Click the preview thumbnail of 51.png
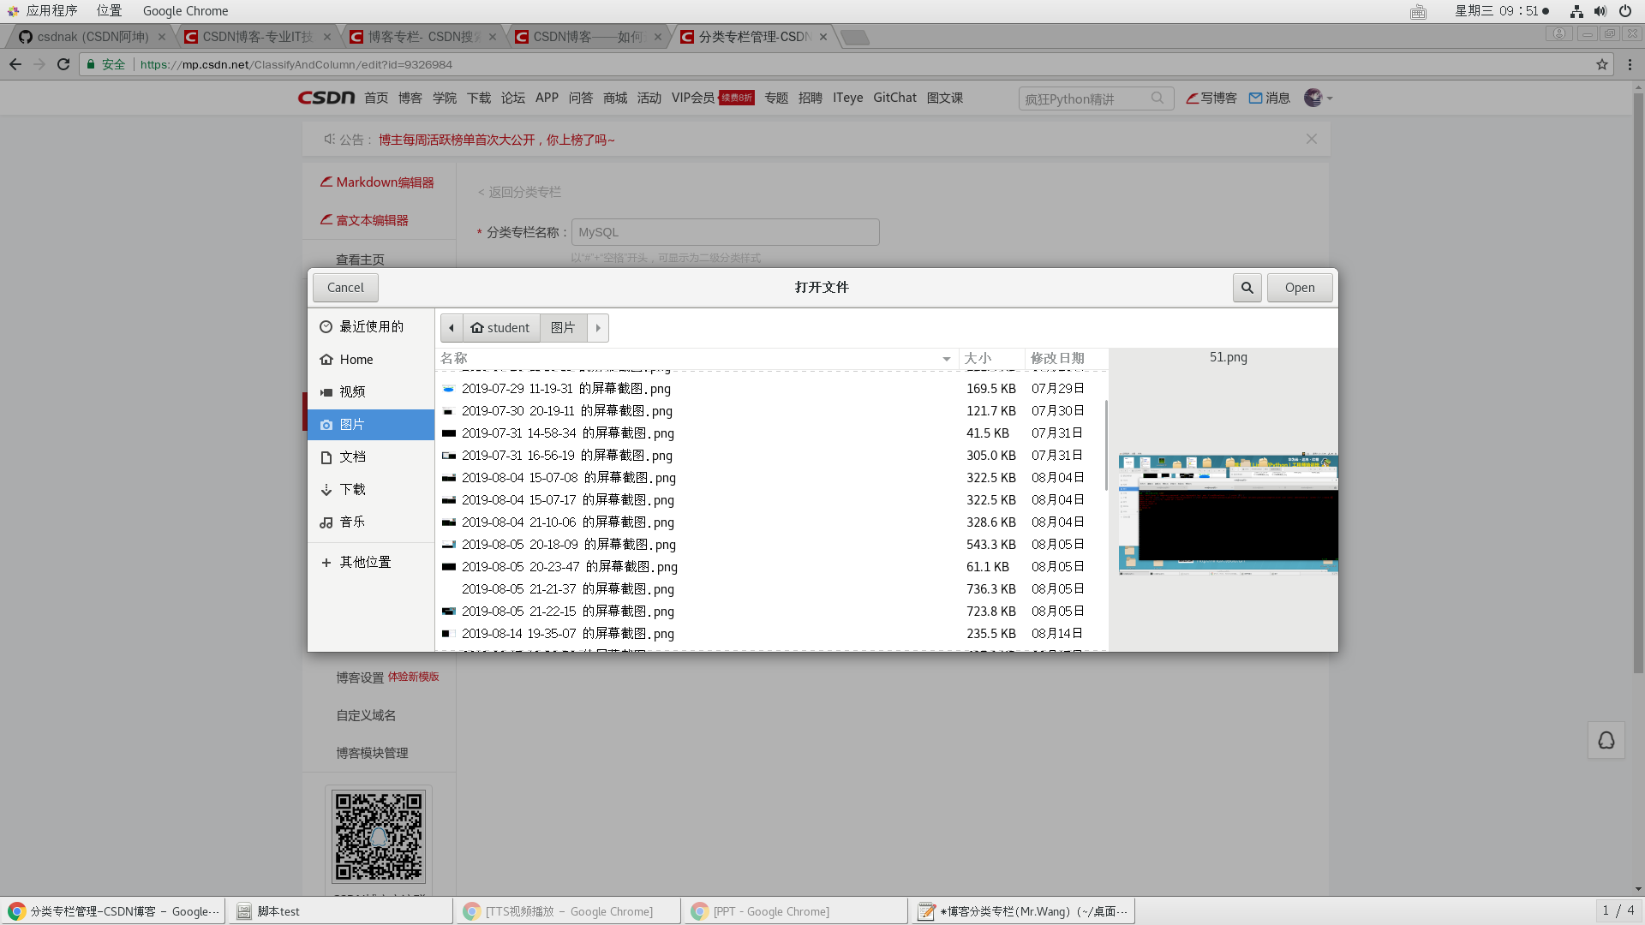This screenshot has height=925, width=1645. coord(1228,512)
